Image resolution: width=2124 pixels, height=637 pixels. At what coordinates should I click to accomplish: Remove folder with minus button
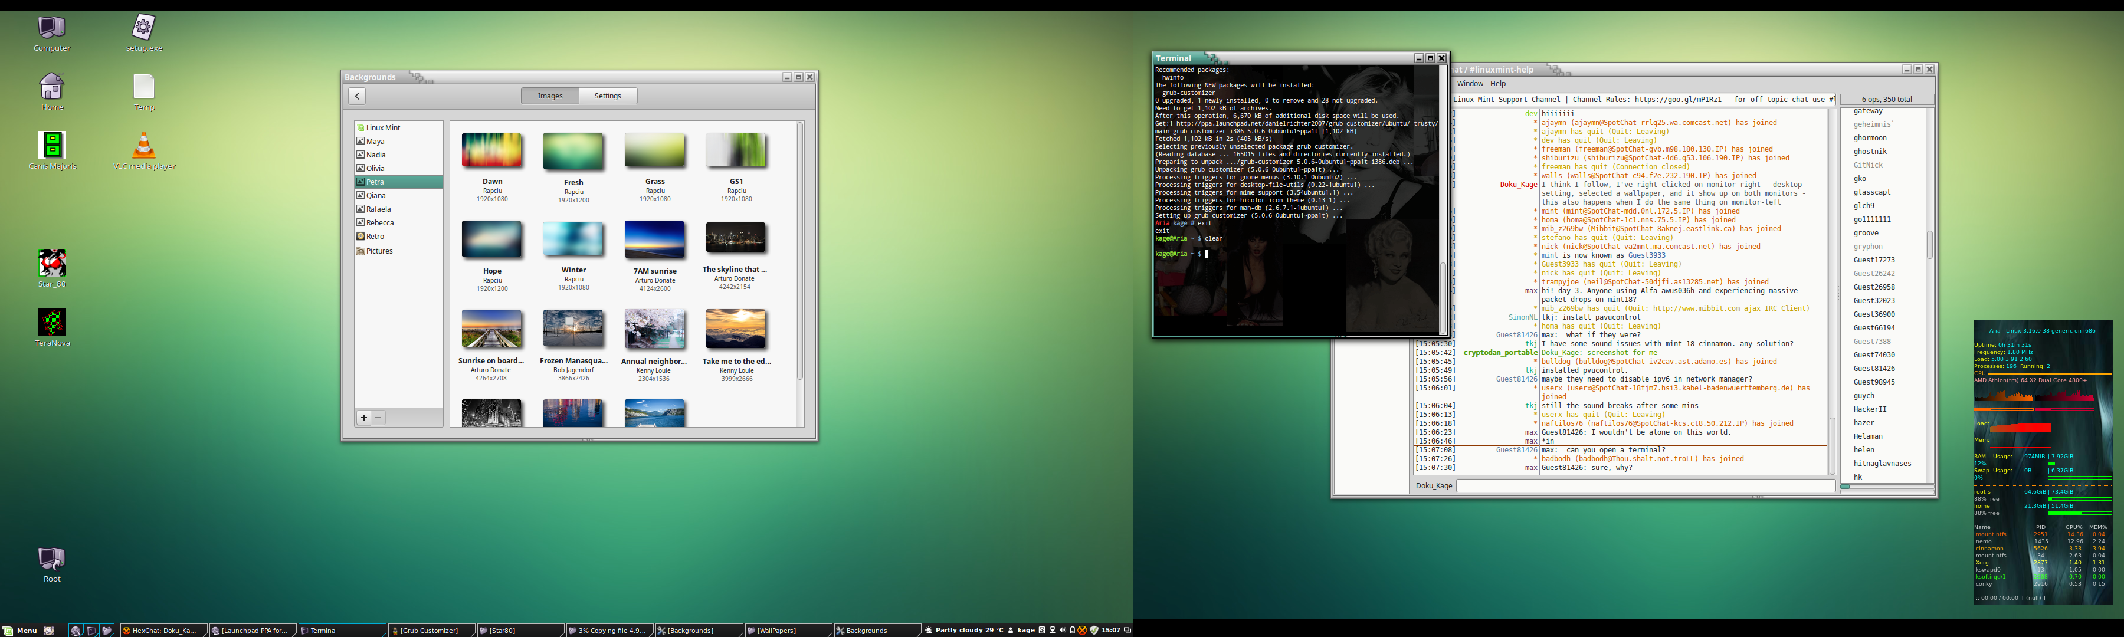click(x=378, y=417)
